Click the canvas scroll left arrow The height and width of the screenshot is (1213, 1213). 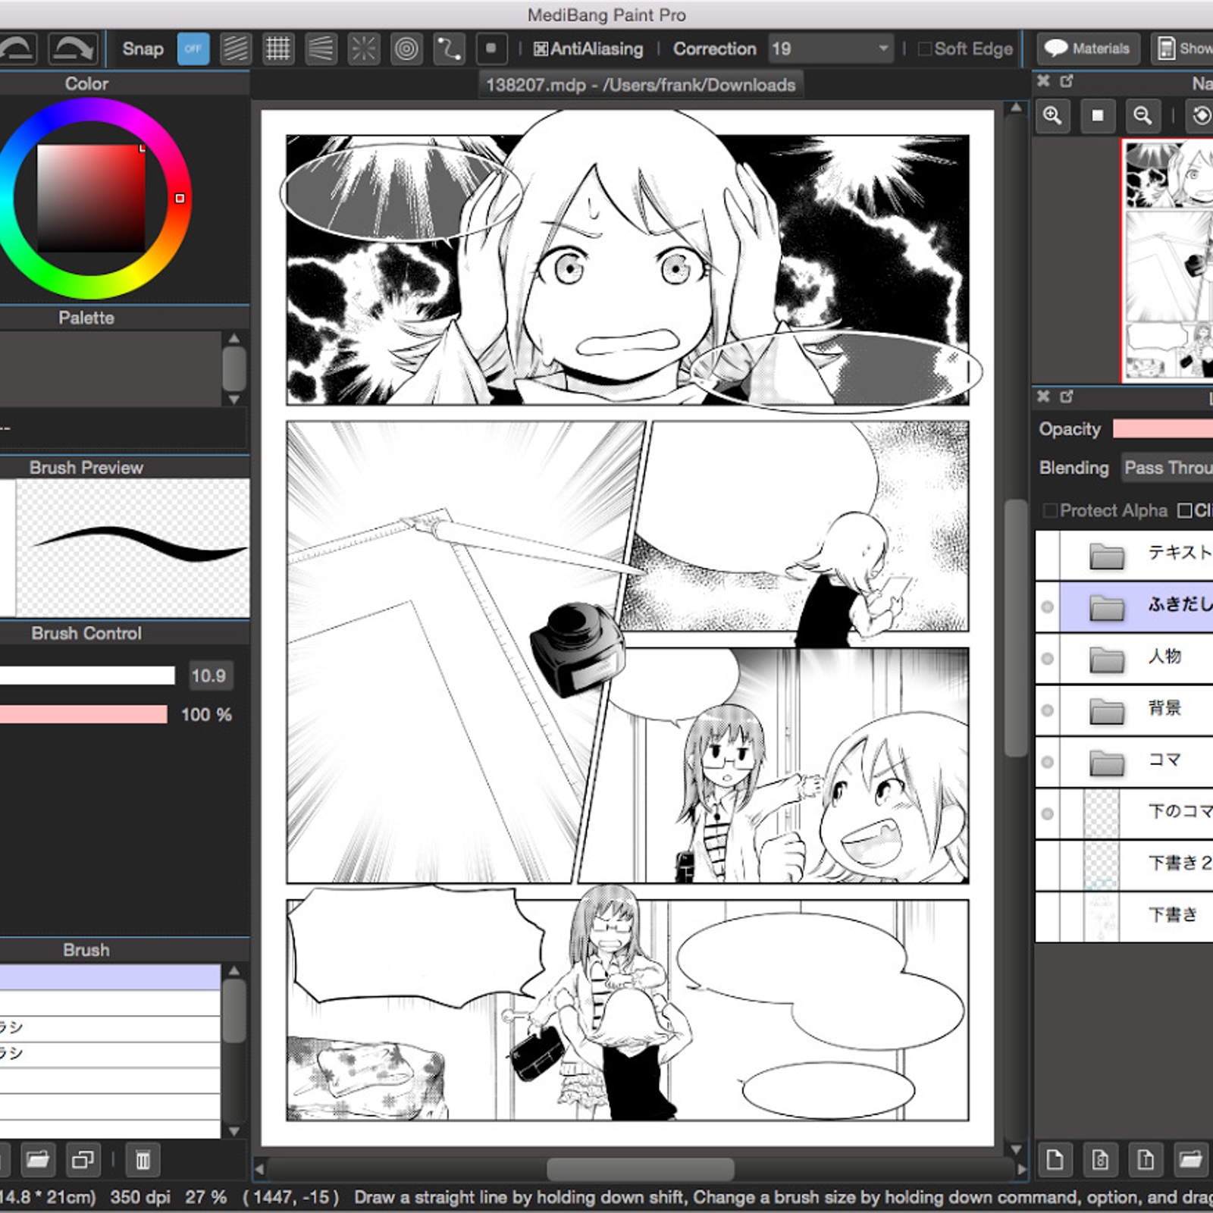click(x=259, y=1170)
